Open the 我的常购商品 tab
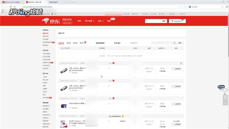The width and height of the screenshot is (229, 129). click(100, 43)
